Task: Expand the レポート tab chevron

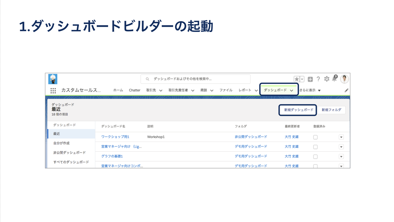Action: 256,90
